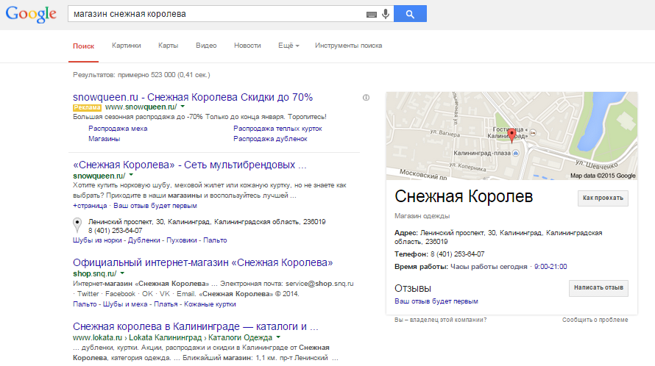655x366 pixels.
Task: Open the ad title snowqueen.ru Скидки до 70%
Action: pyautogui.click(x=193, y=97)
